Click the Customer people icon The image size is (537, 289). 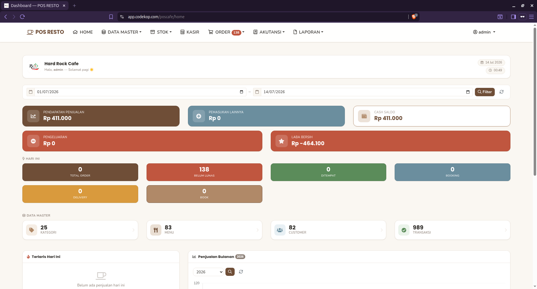point(280,230)
